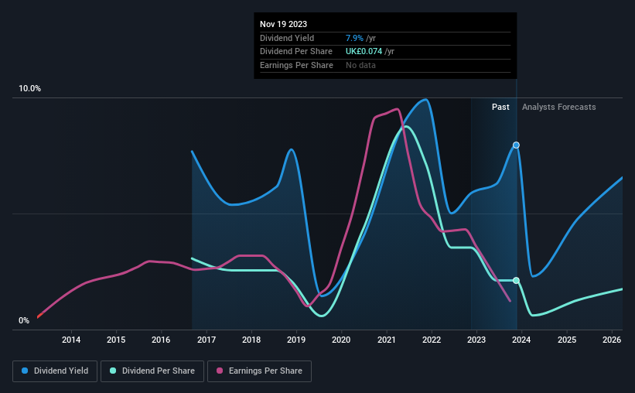
Task: Click the 2024 x-axis label
Action: point(521,340)
